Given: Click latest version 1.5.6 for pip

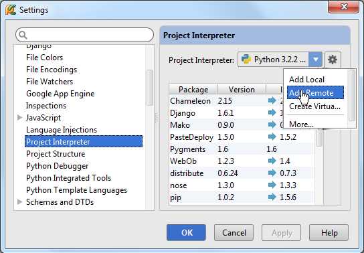Looking at the screenshot, I should coord(288,197).
